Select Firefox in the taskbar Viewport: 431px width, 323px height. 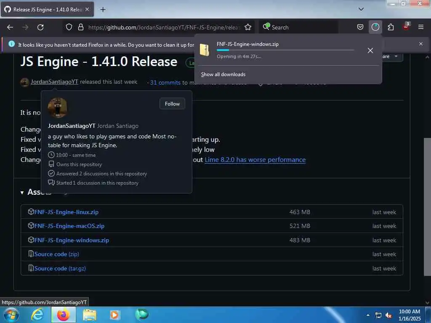click(x=64, y=315)
